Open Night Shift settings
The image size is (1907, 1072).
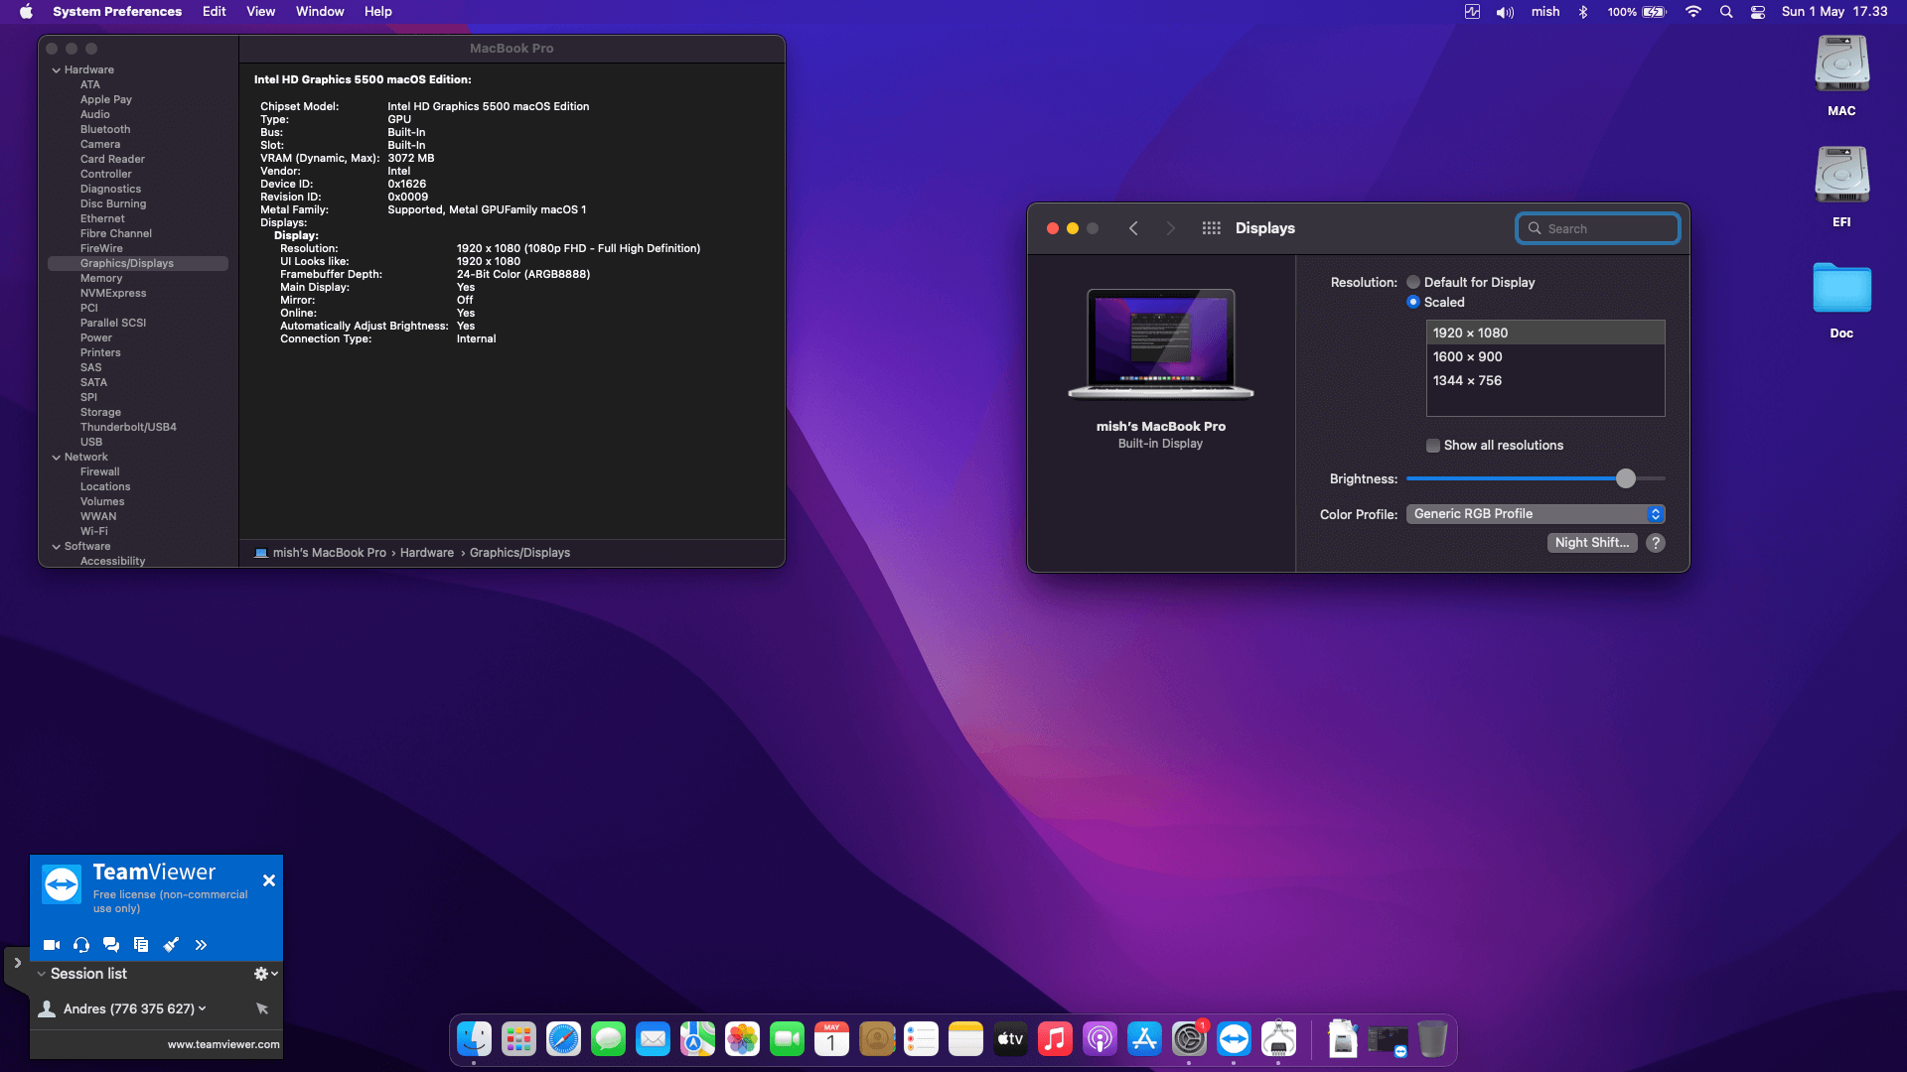1591,543
